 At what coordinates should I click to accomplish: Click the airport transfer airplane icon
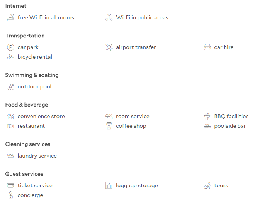point(109,47)
